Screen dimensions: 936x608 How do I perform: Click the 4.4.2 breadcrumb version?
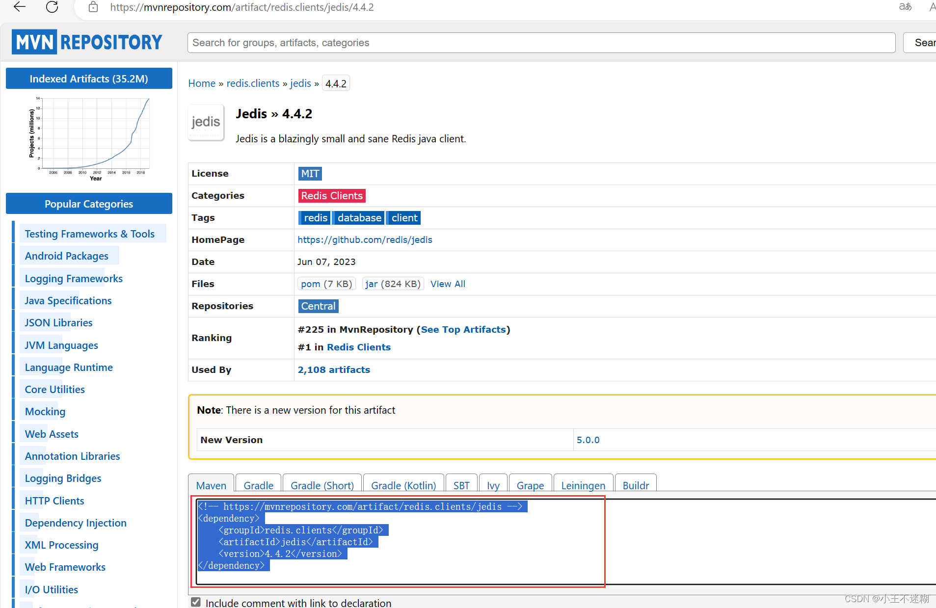coord(336,83)
